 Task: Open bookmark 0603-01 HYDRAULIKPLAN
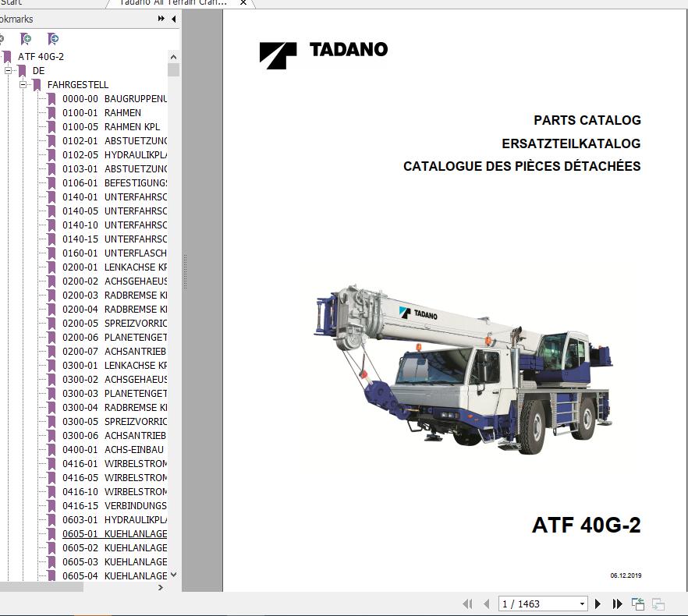tap(114, 520)
